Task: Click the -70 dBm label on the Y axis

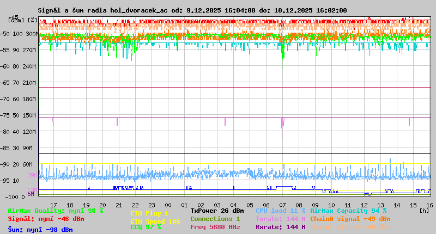Action: coord(14,99)
